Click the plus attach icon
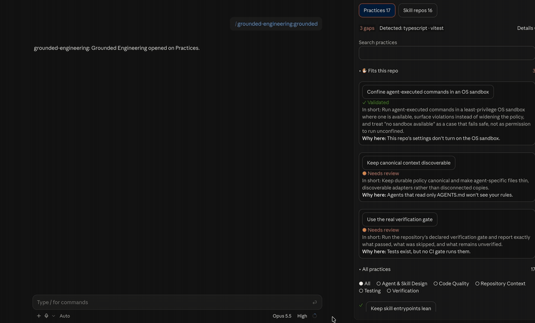This screenshot has width=535, height=323. [39, 316]
